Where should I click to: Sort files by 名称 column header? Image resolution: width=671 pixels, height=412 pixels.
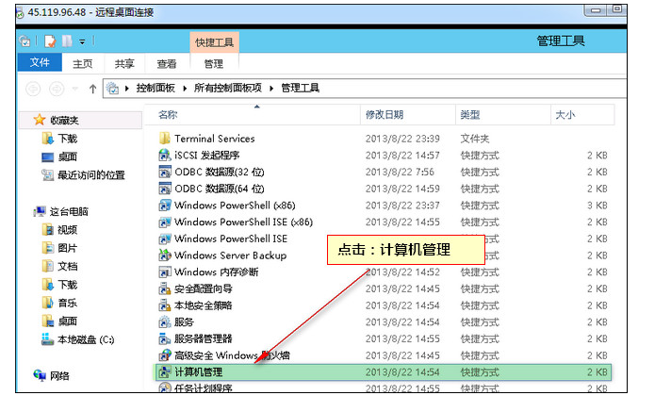pos(168,114)
